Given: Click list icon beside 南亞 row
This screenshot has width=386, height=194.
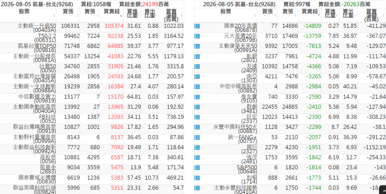Looking at the screenshot, I should (197, 76).
